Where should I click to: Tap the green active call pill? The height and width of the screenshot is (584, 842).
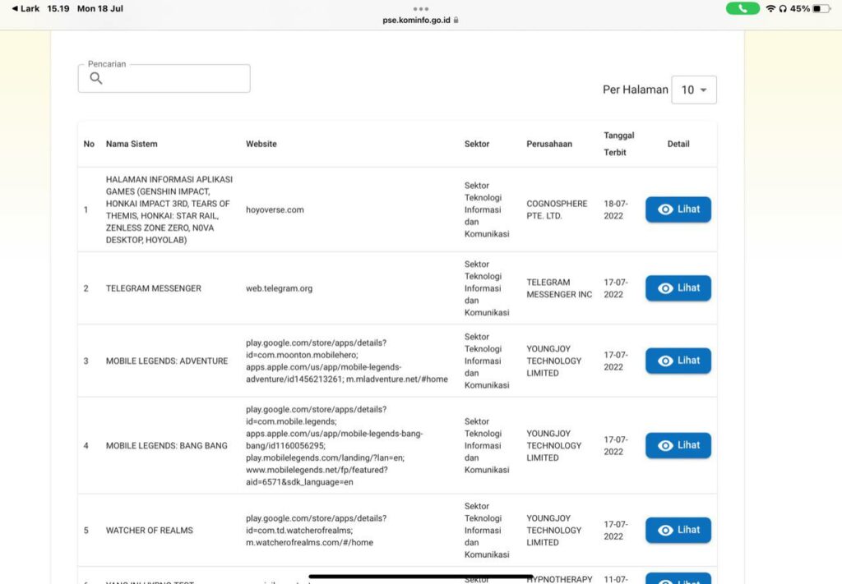743,8
